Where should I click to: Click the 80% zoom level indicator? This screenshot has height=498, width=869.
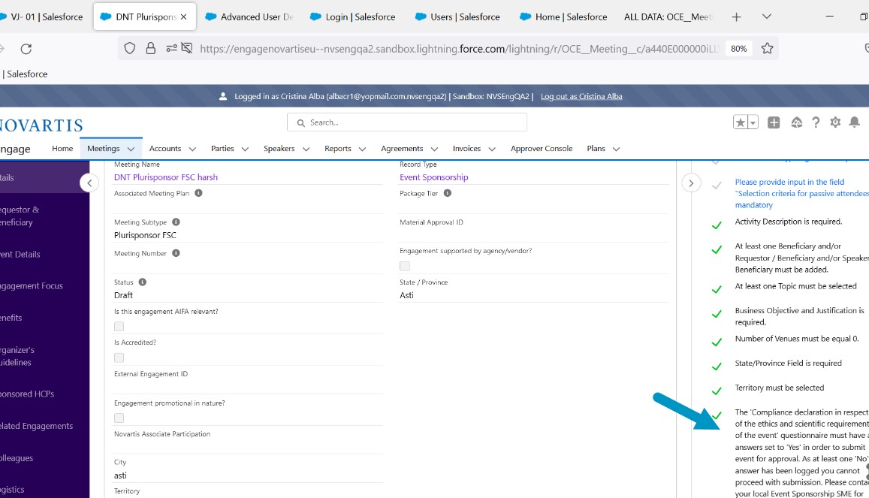(x=739, y=49)
